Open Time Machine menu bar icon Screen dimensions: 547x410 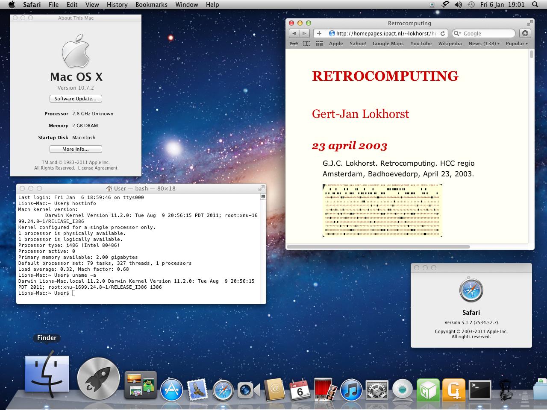coord(471,4)
